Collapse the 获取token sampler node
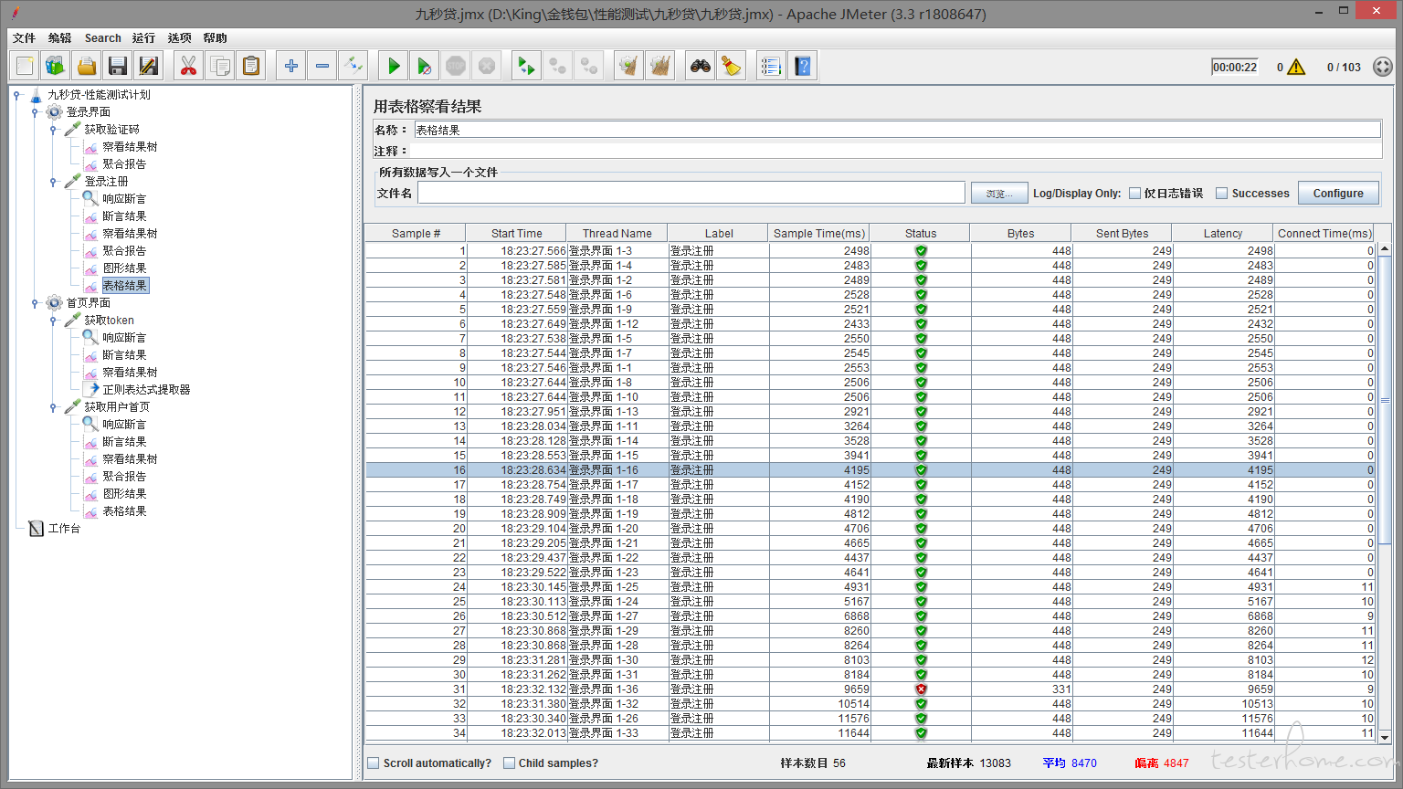 point(54,321)
